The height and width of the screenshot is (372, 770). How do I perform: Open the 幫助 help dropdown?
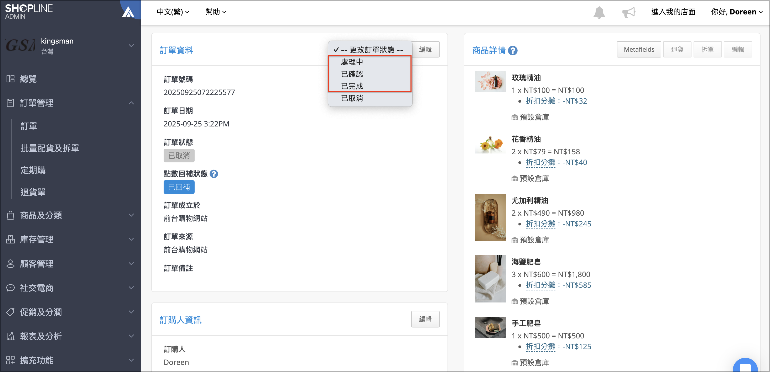click(x=216, y=12)
